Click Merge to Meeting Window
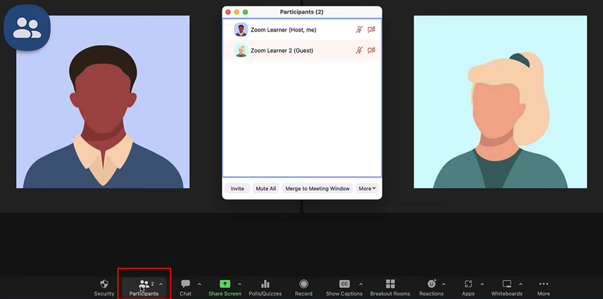The width and height of the screenshot is (603, 299). 317,189
